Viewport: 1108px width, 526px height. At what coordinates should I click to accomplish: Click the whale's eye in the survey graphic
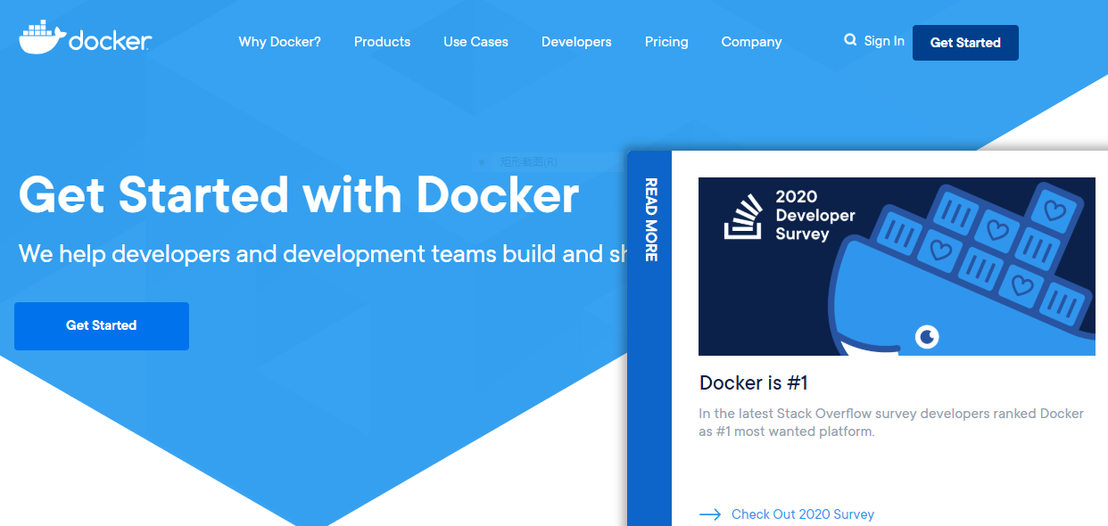[x=925, y=337]
